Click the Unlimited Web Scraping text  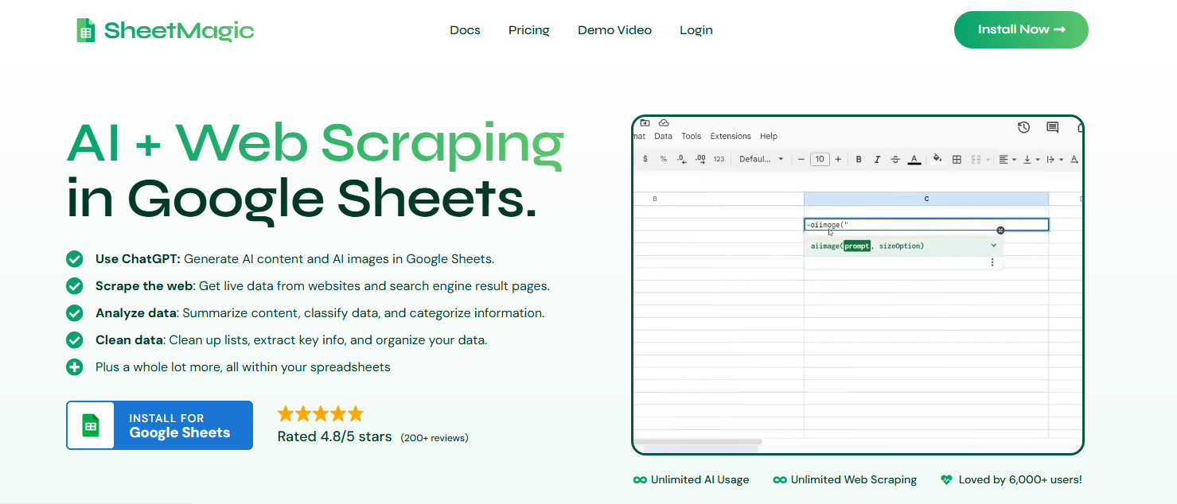point(854,480)
